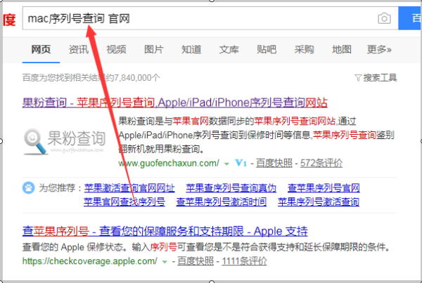Open the https://checkcoverage.apple.com/ URL
422x283 pixels.
[90, 261]
